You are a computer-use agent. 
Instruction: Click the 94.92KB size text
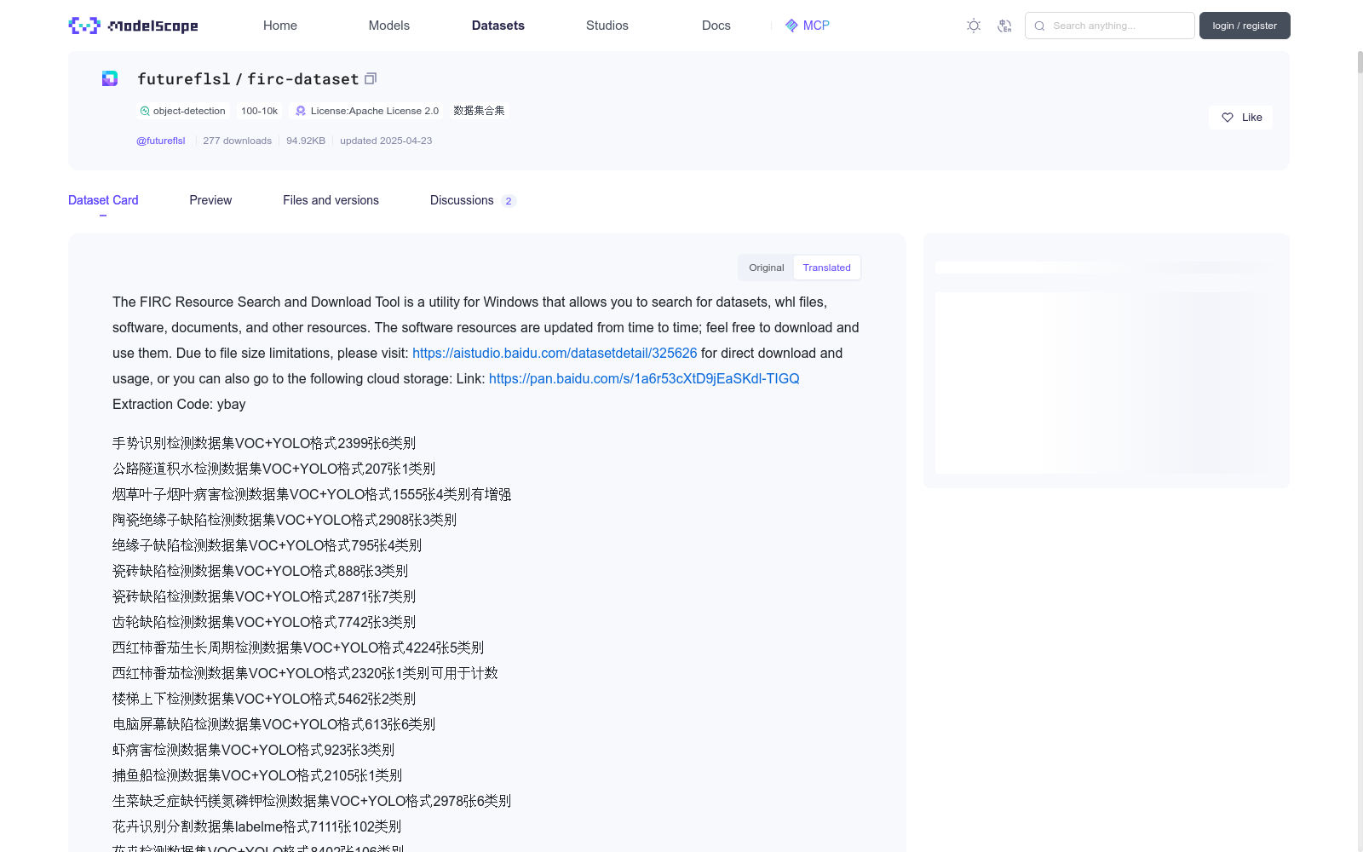coord(306,141)
